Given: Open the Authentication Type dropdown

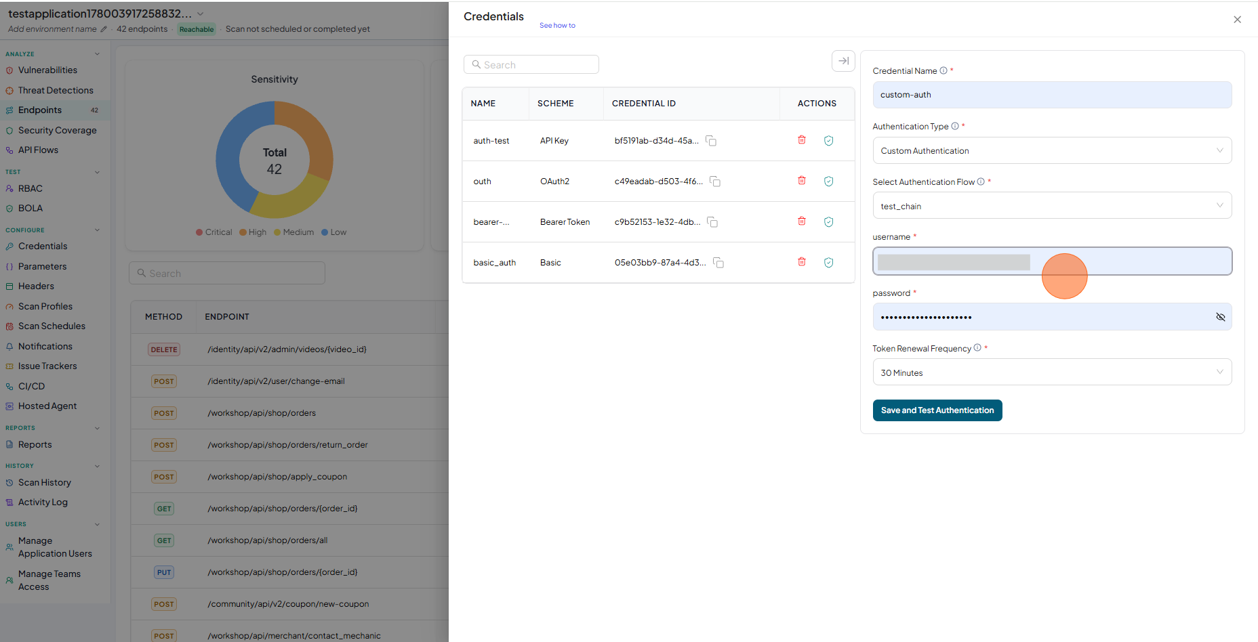Looking at the screenshot, I should pyautogui.click(x=1052, y=150).
